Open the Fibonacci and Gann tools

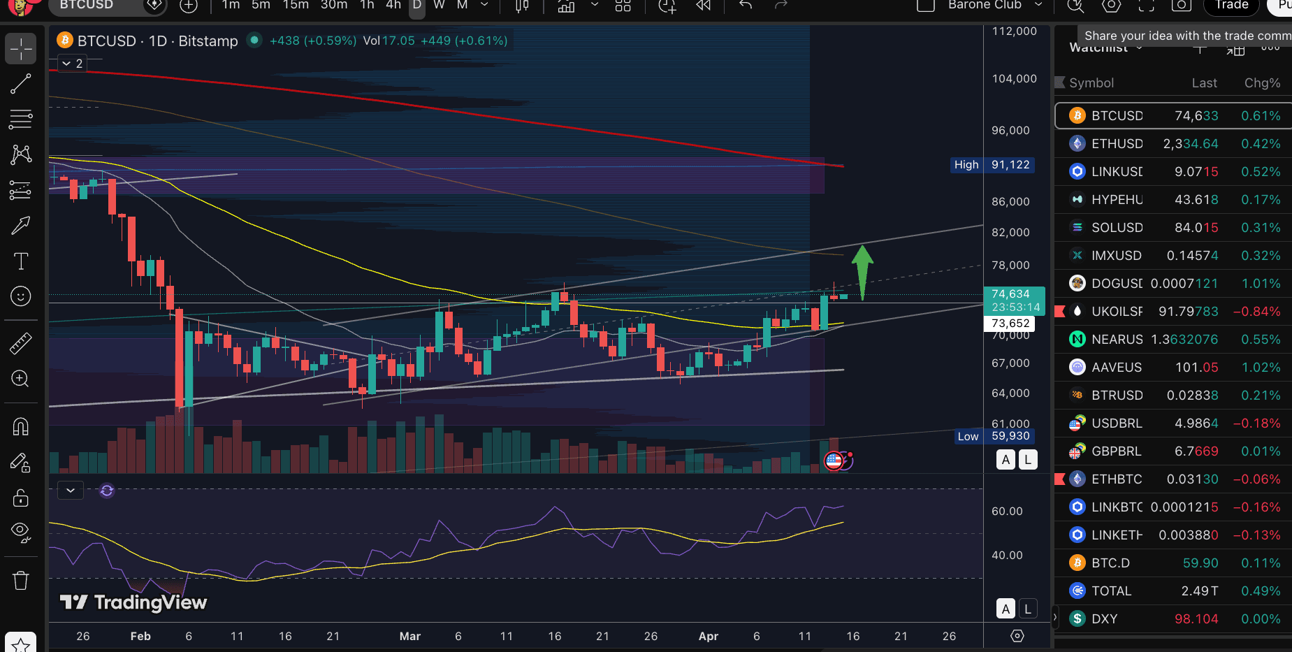click(x=21, y=119)
